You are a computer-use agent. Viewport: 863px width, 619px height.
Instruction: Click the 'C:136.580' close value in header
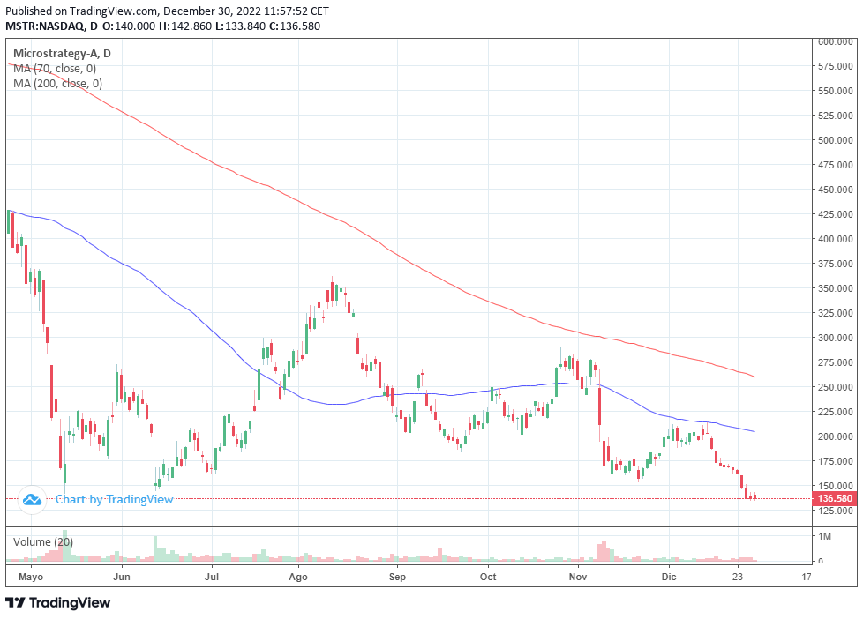coord(295,26)
